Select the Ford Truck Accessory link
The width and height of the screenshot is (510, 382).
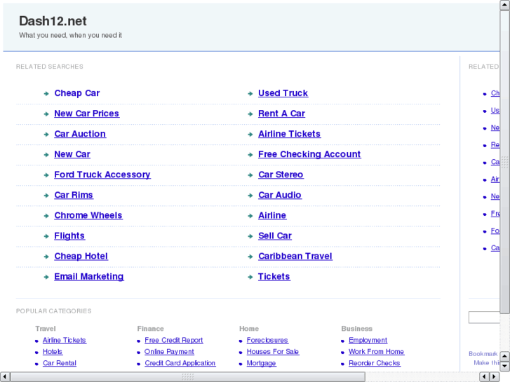(x=102, y=175)
